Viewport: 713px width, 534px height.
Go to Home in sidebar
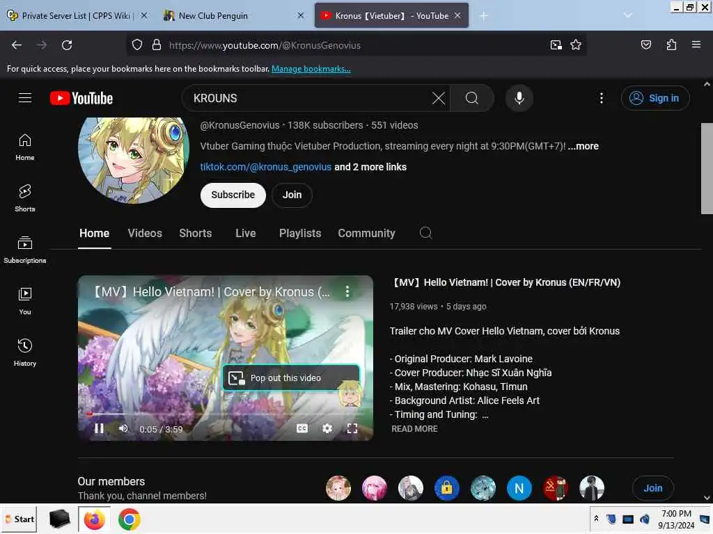coord(25,147)
